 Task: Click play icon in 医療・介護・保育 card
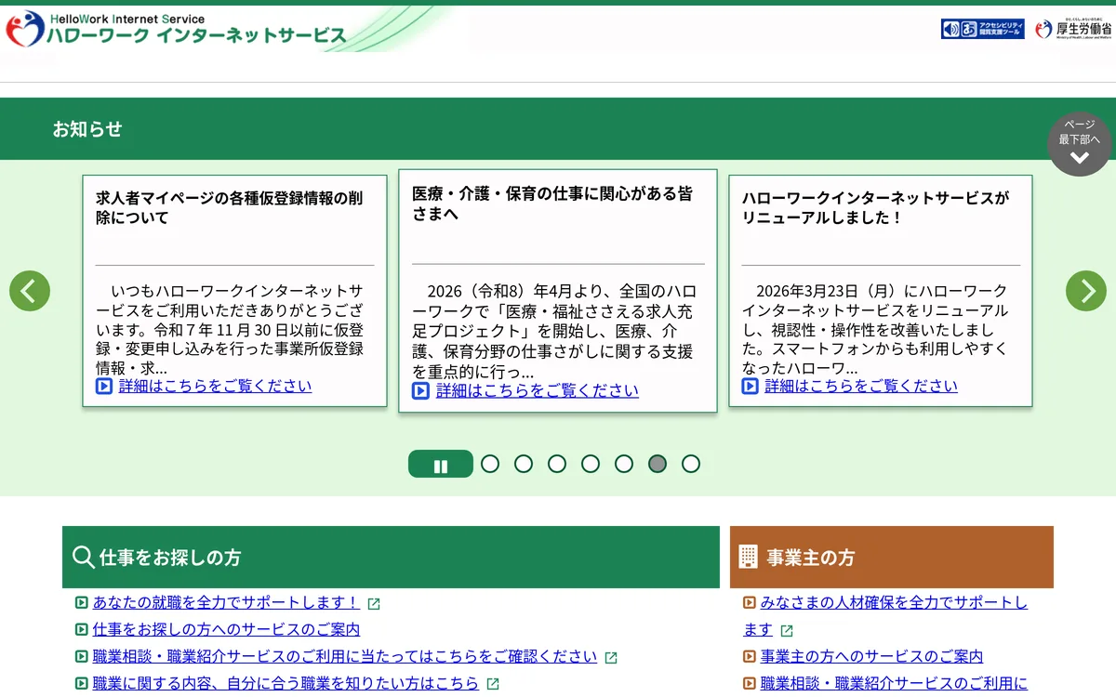[x=421, y=390]
